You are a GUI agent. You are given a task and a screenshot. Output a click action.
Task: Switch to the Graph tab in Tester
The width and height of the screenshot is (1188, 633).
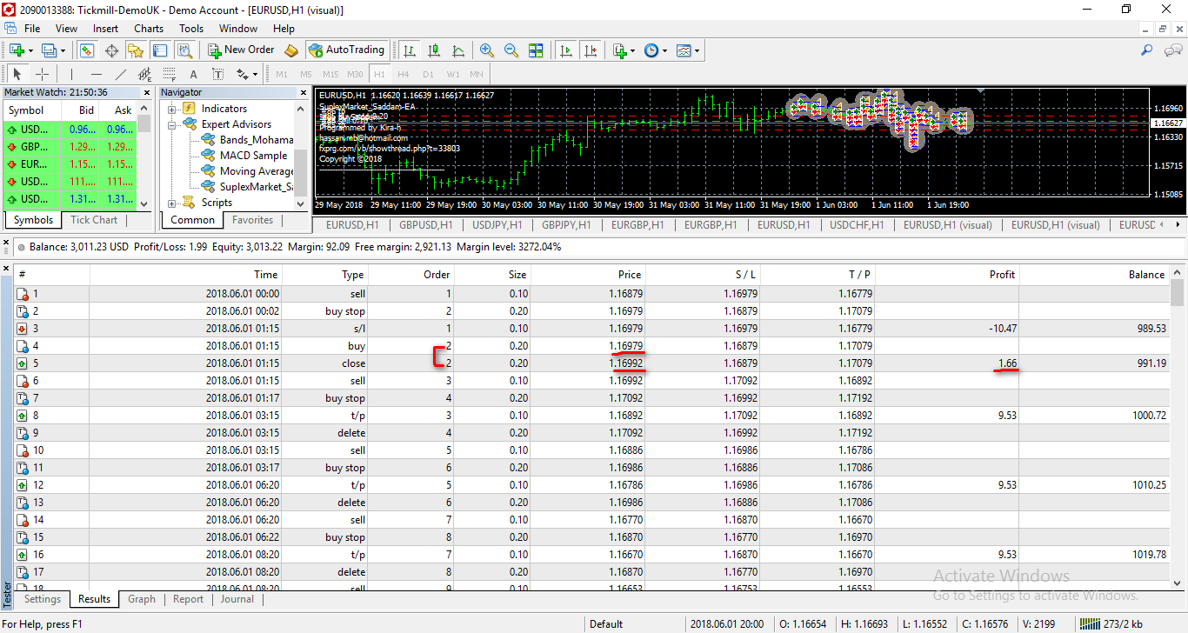click(142, 599)
